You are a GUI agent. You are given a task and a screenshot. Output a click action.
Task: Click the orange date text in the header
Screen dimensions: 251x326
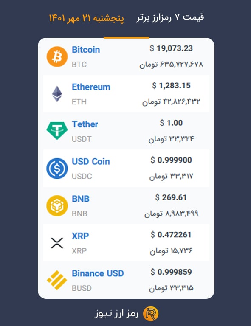click(x=86, y=18)
